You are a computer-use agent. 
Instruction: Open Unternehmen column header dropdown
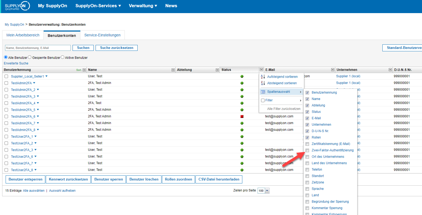coord(390,70)
